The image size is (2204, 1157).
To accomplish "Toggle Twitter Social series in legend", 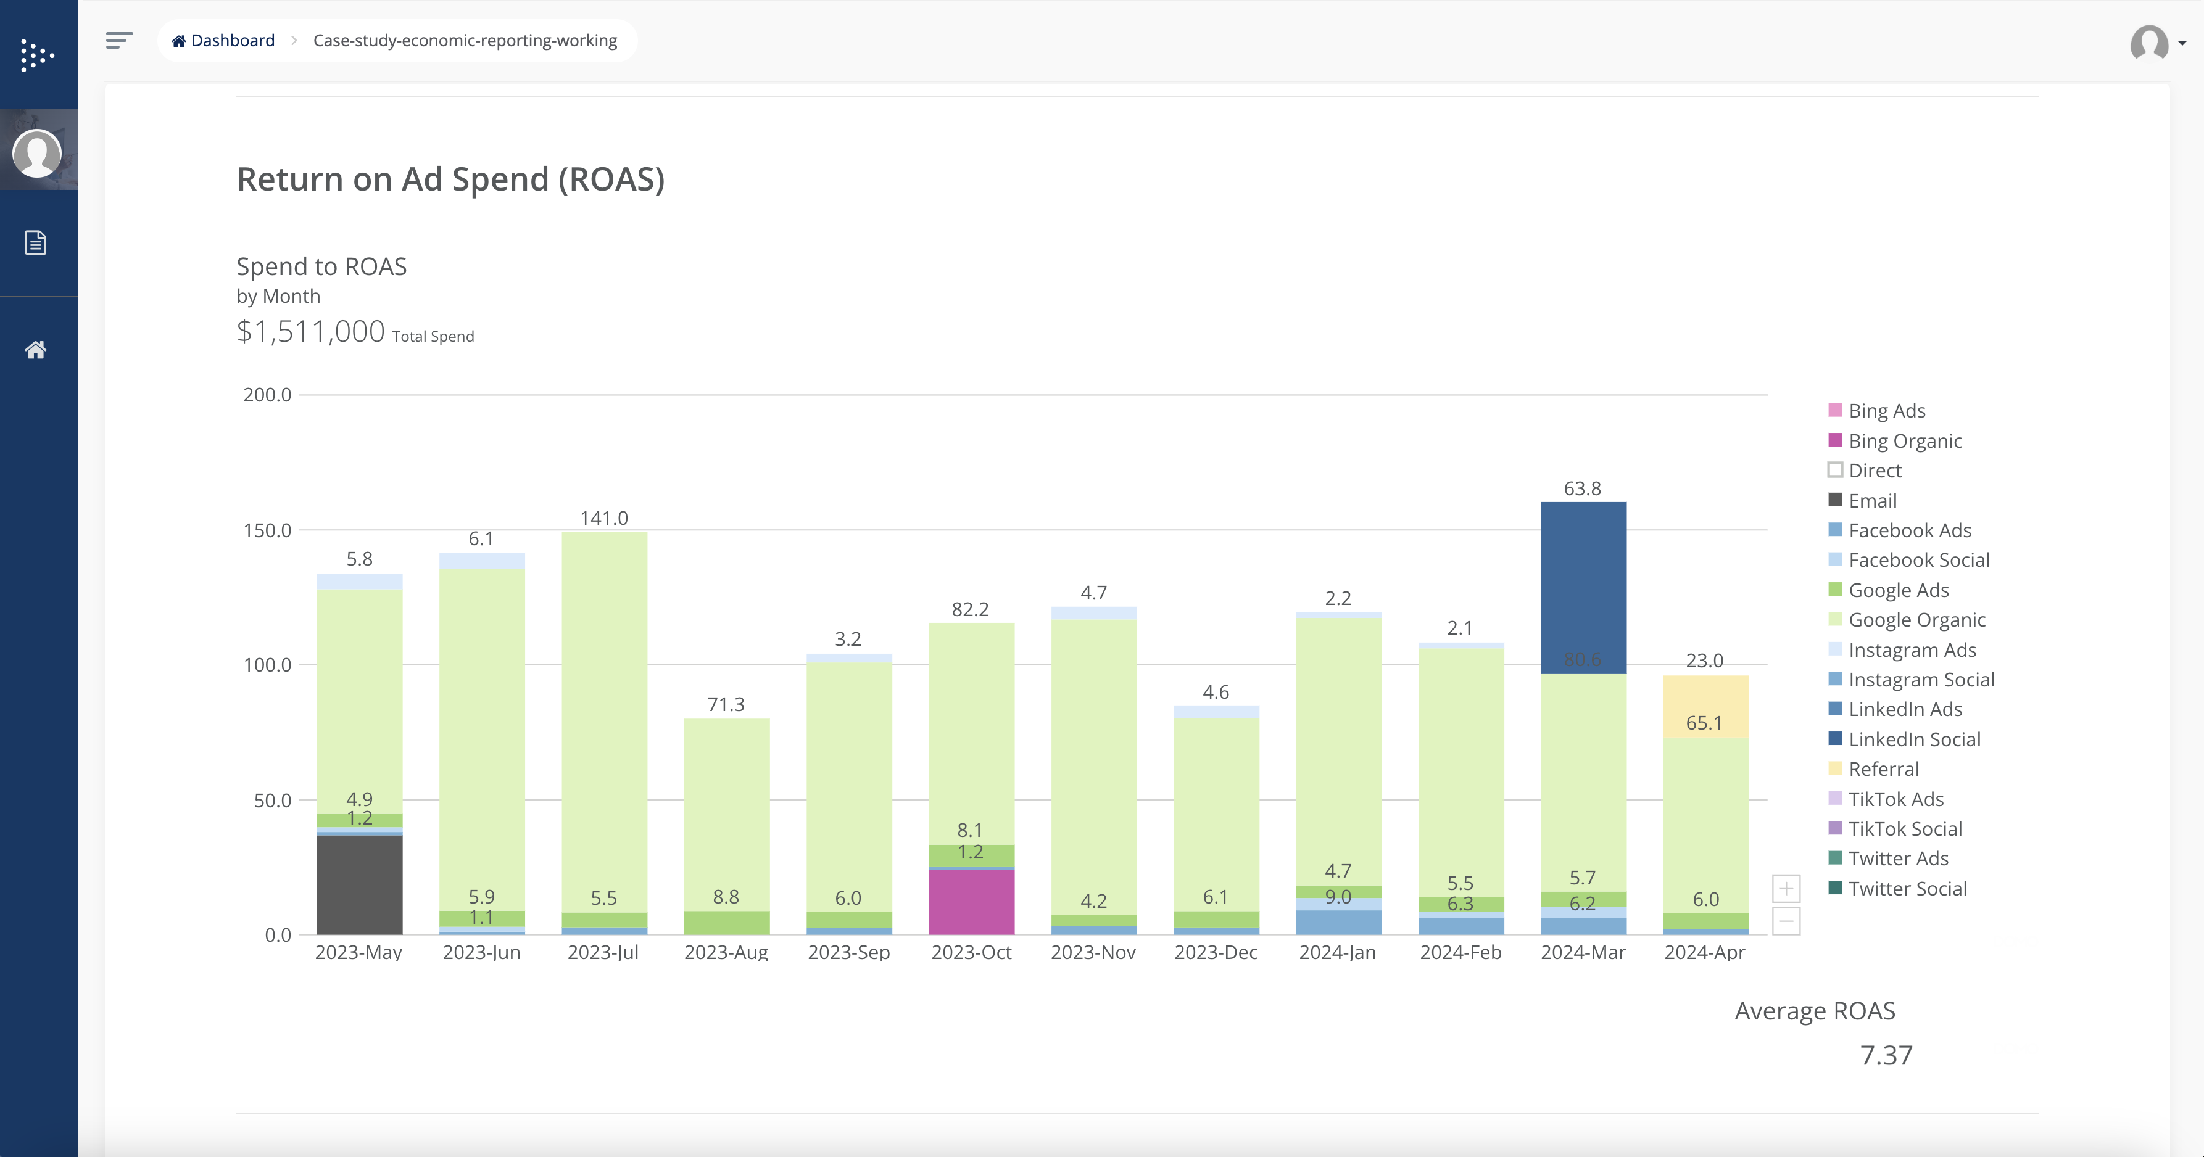I will click(1897, 889).
